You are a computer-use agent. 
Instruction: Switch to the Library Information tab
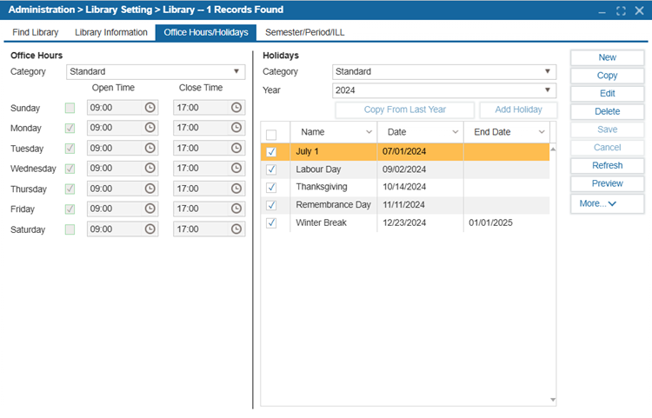[111, 32]
